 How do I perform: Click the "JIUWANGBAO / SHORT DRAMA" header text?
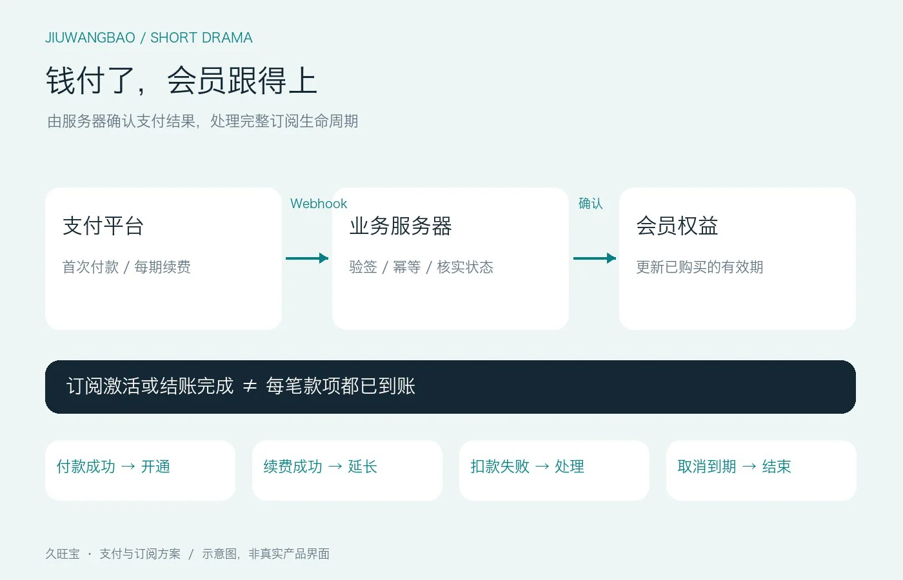coord(149,38)
